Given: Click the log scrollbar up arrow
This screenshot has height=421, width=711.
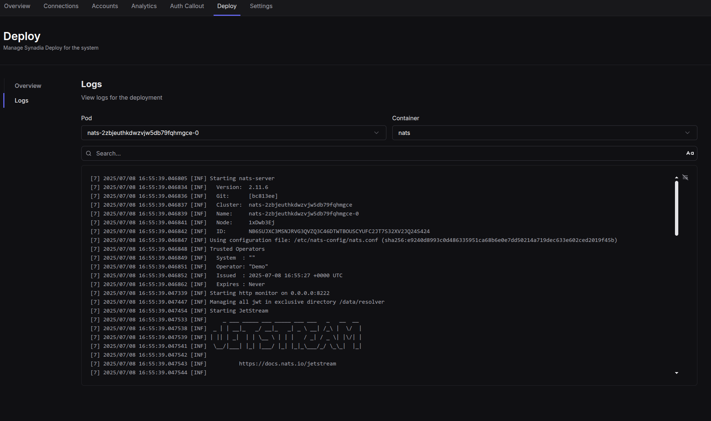Looking at the screenshot, I should (x=676, y=178).
